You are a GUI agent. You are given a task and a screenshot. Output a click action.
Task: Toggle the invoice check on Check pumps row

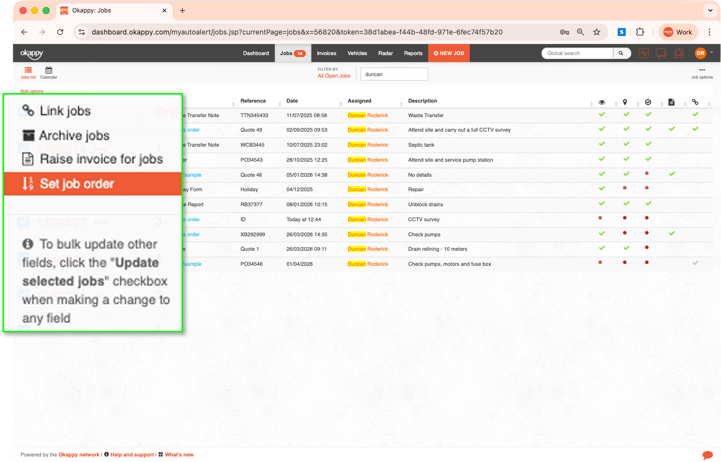[x=672, y=233]
